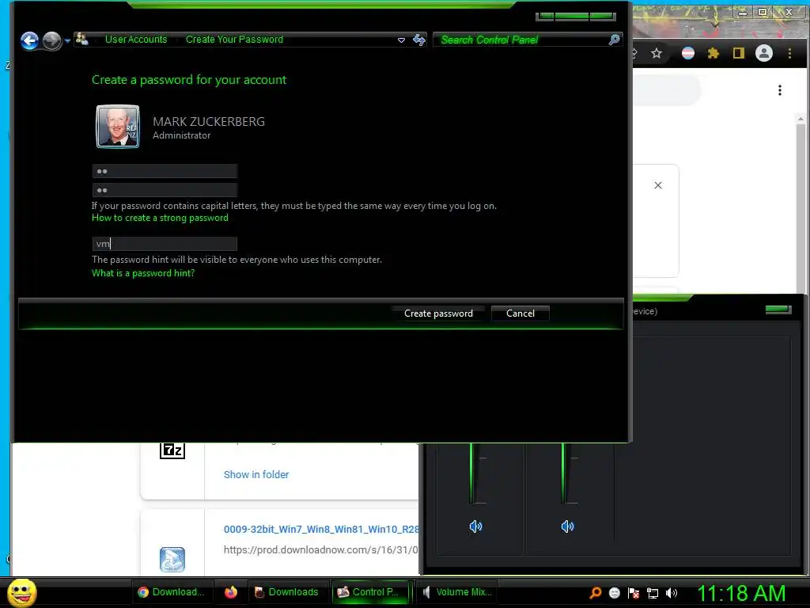The width and height of the screenshot is (810, 608).
Task: Dismiss the download card with X
Action: click(x=657, y=185)
